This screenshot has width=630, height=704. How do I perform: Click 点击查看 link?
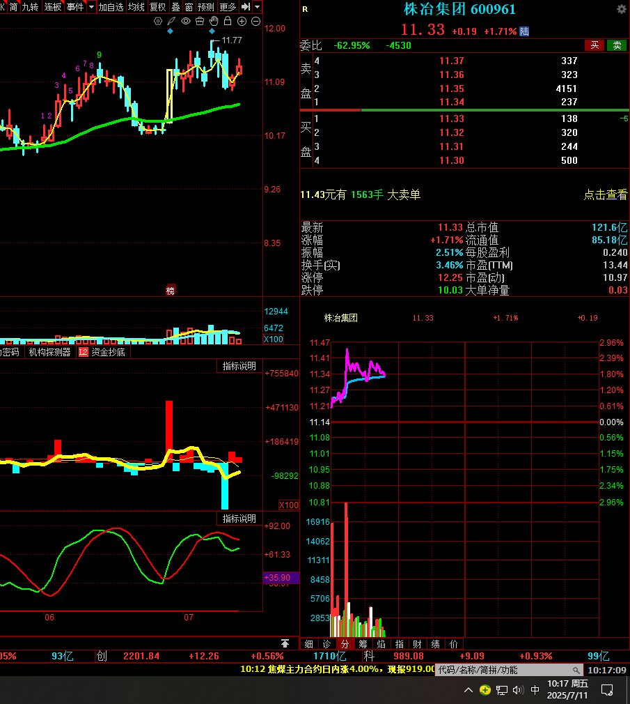tap(606, 195)
